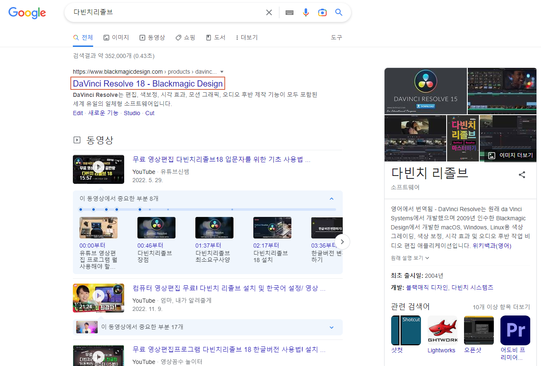
Task: Open the Lightworks shark logo icon
Action: (x=442, y=330)
